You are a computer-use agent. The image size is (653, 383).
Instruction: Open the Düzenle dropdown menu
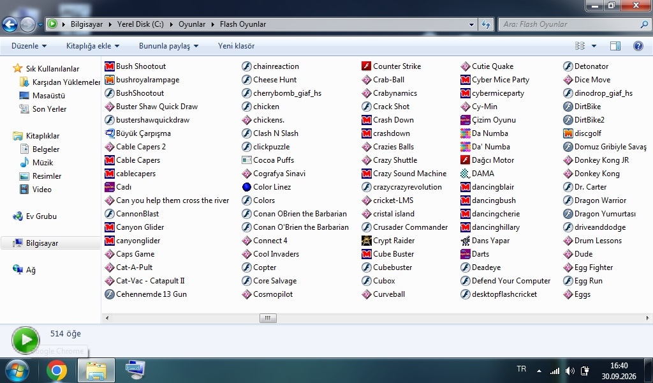pos(29,46)
